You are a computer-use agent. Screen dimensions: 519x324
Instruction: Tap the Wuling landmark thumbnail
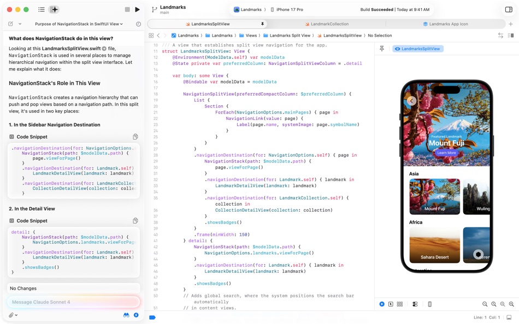[476, 196]
